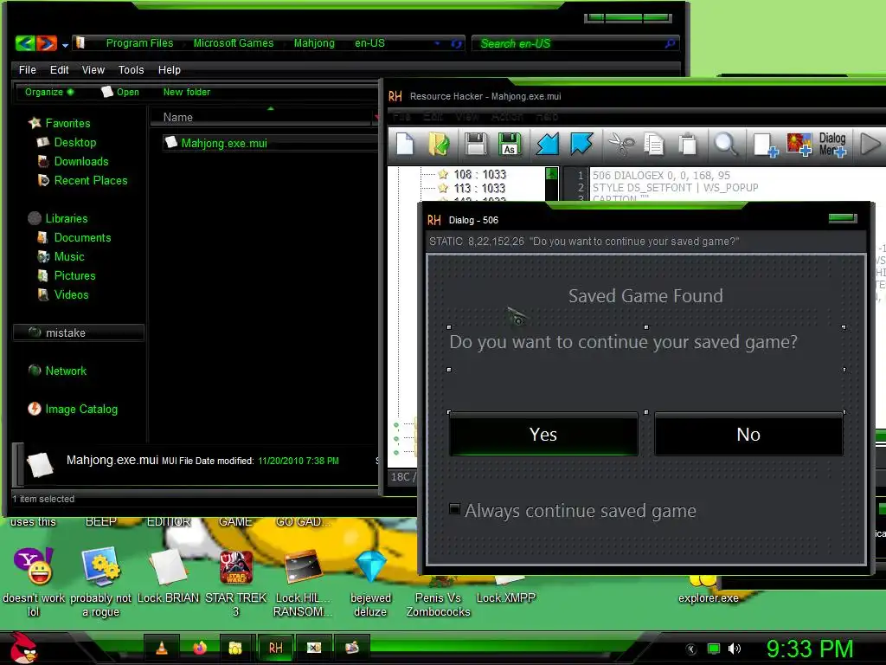Click the blue arrow pointing up-right in Resource Hacker
Image resolution: width=886 pixels, height=665 pixels.
click(x=581, y=145)
